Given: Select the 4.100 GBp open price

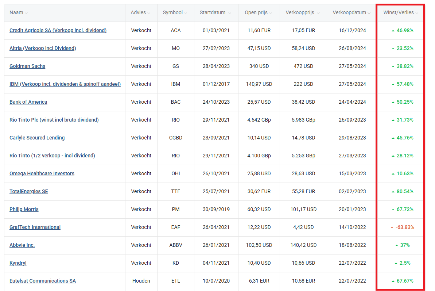Looking at the screenshot, I should click(259, 156).
